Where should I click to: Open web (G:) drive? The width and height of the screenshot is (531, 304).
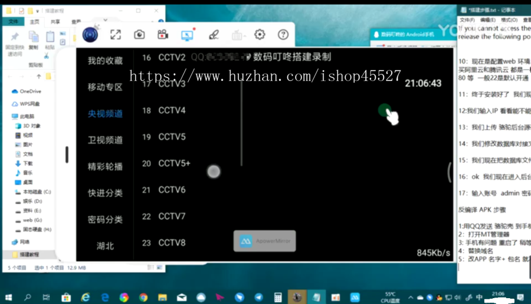tap(28, 220)
